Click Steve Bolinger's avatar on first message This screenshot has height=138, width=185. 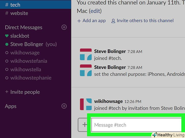click(86, 54)
